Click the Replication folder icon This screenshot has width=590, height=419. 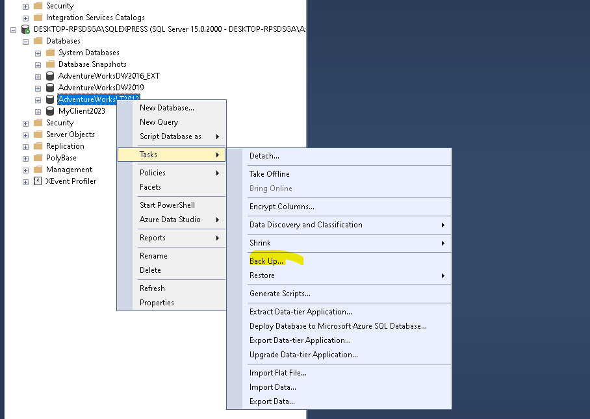[x=38, y=146]
